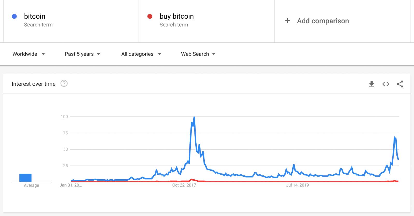Expand the Past 5 years time range
This screenshot has height=216, width=414.
[x=82, y=54]
